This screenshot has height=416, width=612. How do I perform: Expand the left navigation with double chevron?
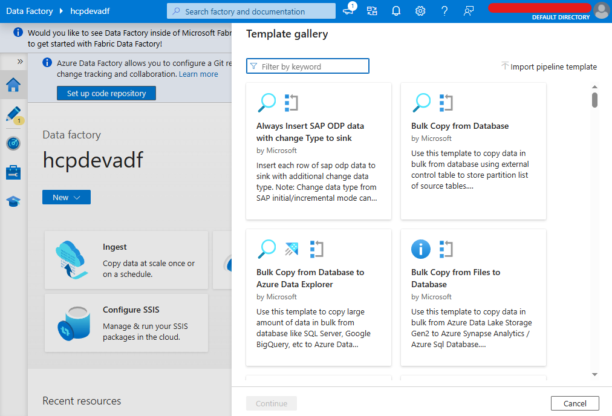click(x=21, y=61)
